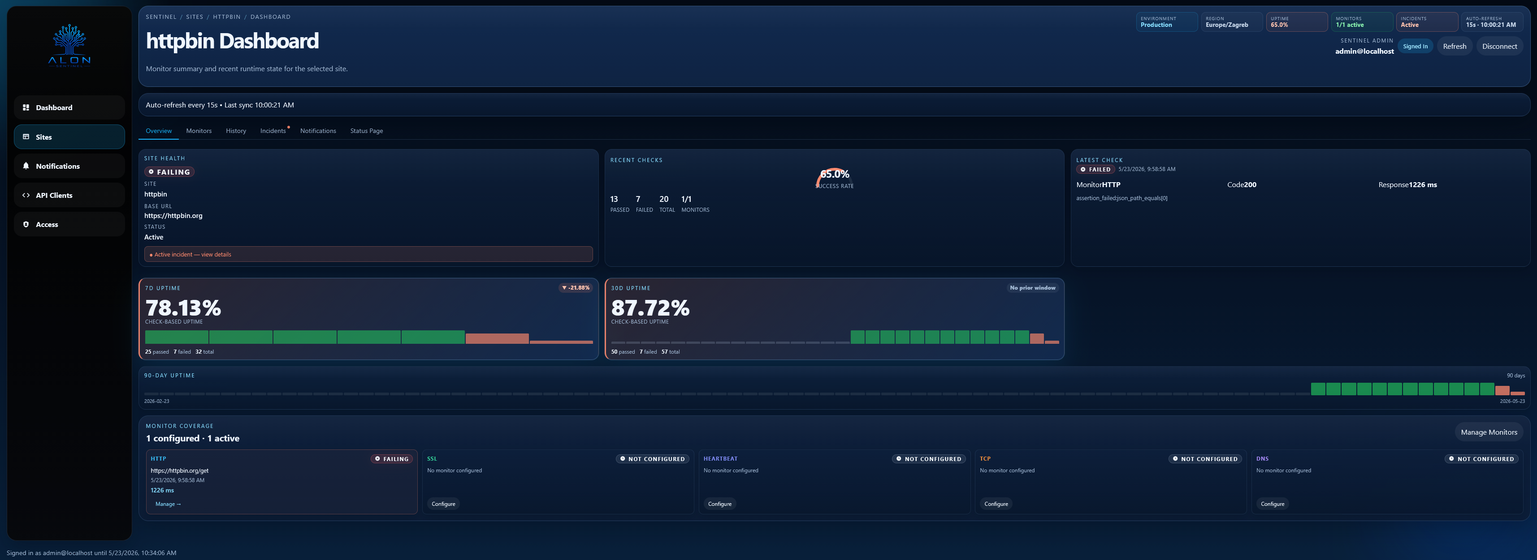Click Configure on the TCP card
1537x560 pixels.
tap(996, 504)
